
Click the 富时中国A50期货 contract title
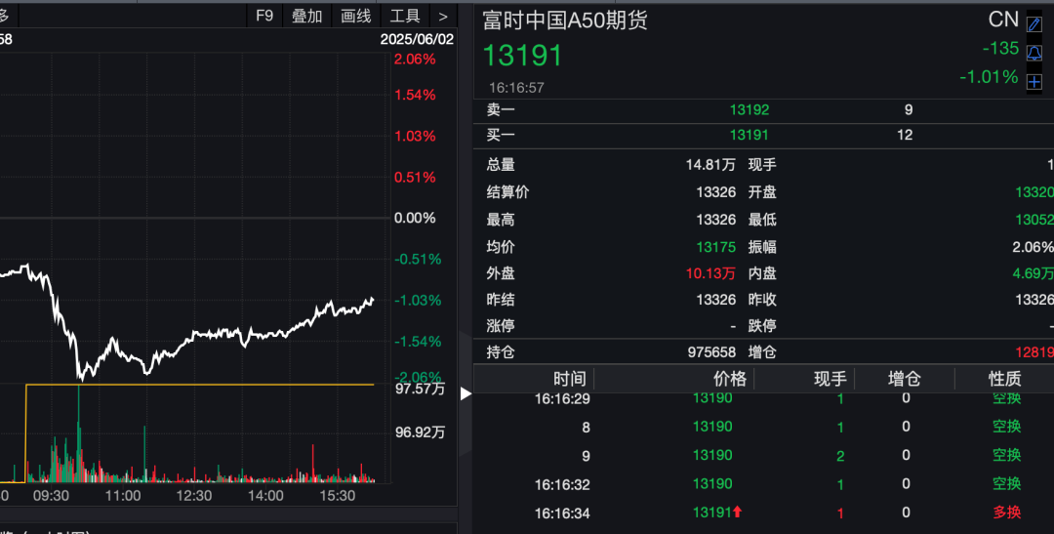[x=565, y=21]
